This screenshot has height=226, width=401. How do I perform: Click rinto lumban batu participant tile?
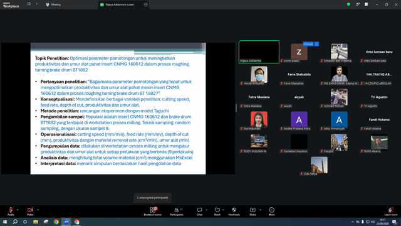(x=379, y=51)
